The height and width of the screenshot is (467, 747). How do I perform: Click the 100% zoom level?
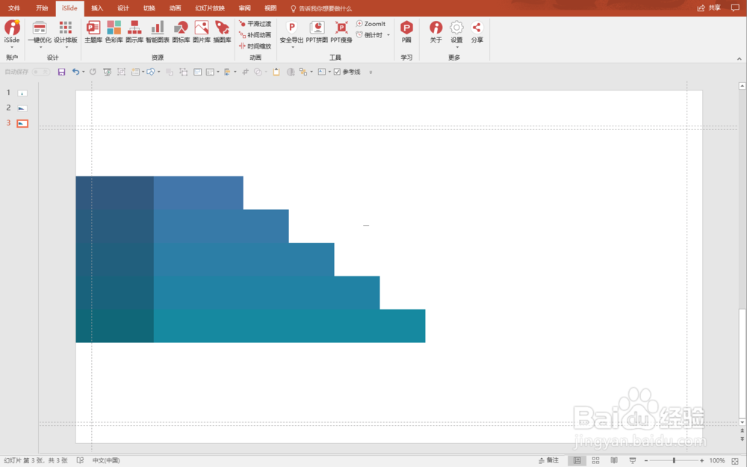click(x=717, y=460)
